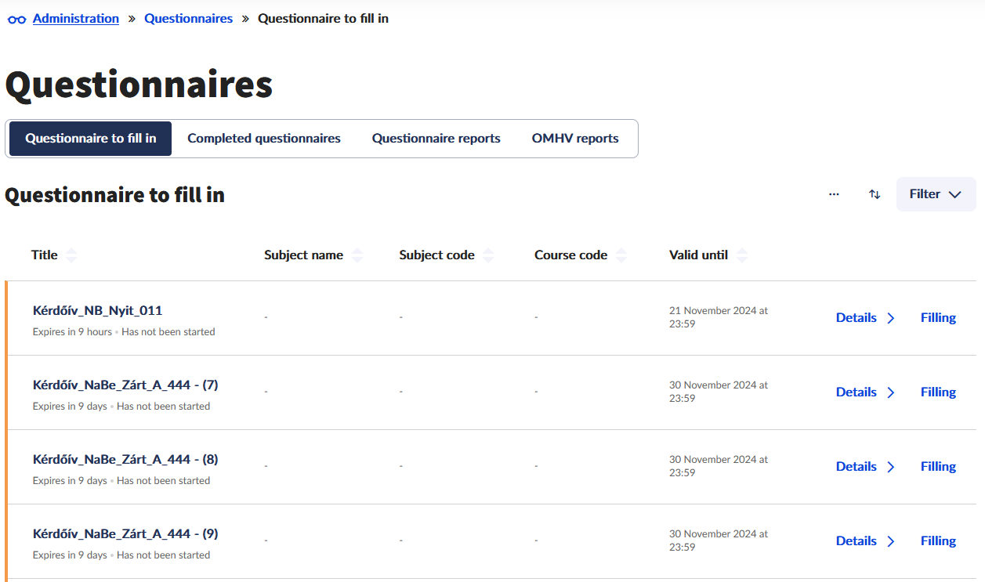985x582 pixels.
Task: Open the three-dots more options menu
Action: pyautogui.click(x=834, y=194)
